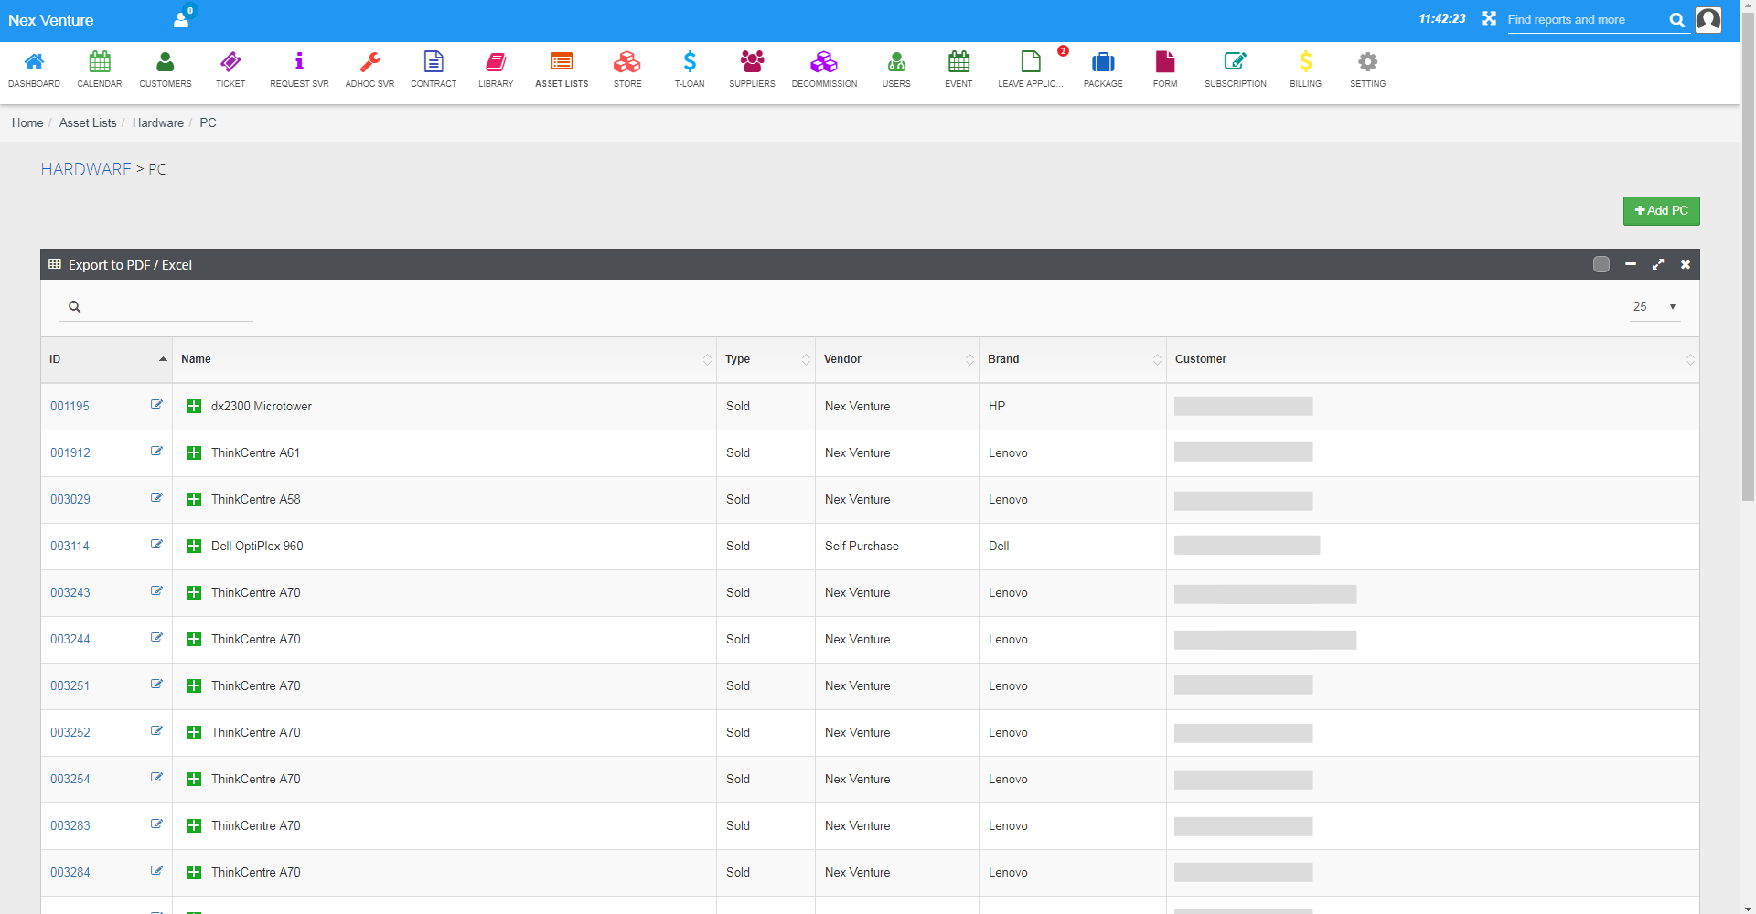Image resolution: width=1756 pixels, height=914 pixels.
Task: Click the Hardware breadcrumb link
Action: point(157,123)
